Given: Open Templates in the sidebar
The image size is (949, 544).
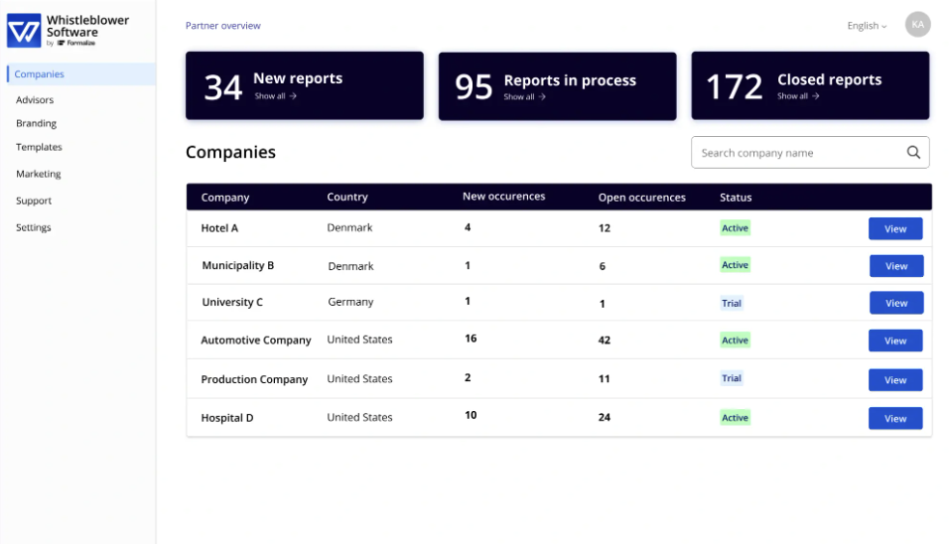Looking at the screenshot, I should point(39,147).
